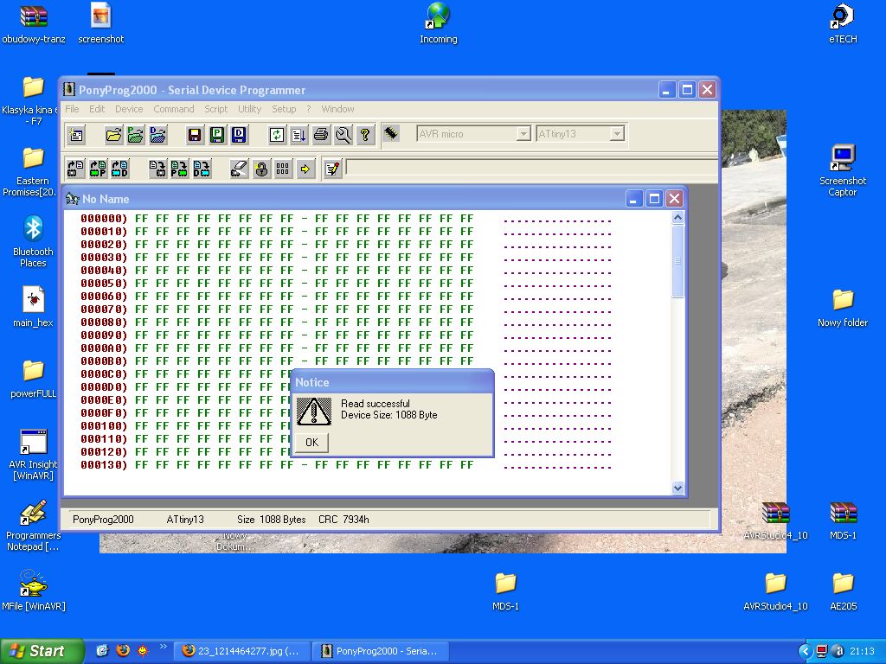Image resolution: width=886 pixels, height=664 pixels.
Task: Click the hex view vertical scrollbar thumb
Action: click(x=678, y=261)
